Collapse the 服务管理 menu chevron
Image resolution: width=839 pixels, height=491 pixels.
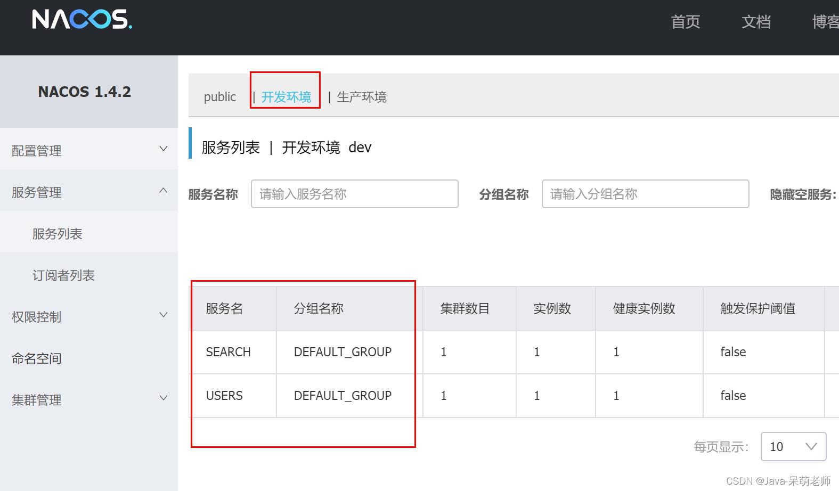[164, 191]
